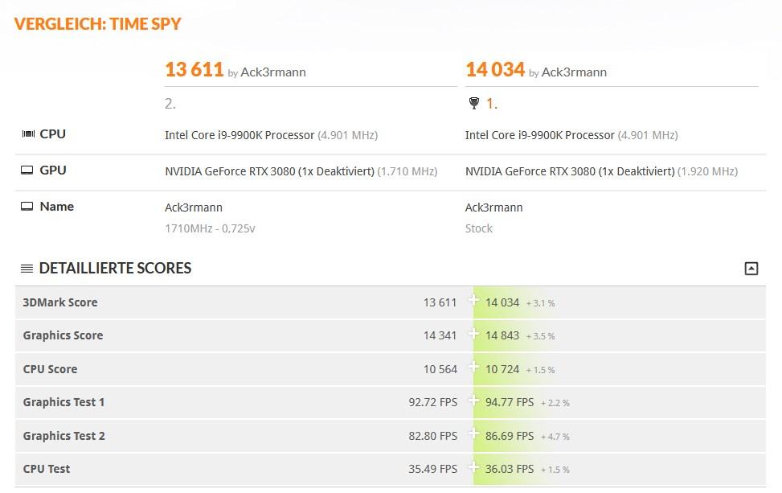Viewport: 782px width, 493px height.
Task: Click the CPU chip icon
Action: click(28, 134)
